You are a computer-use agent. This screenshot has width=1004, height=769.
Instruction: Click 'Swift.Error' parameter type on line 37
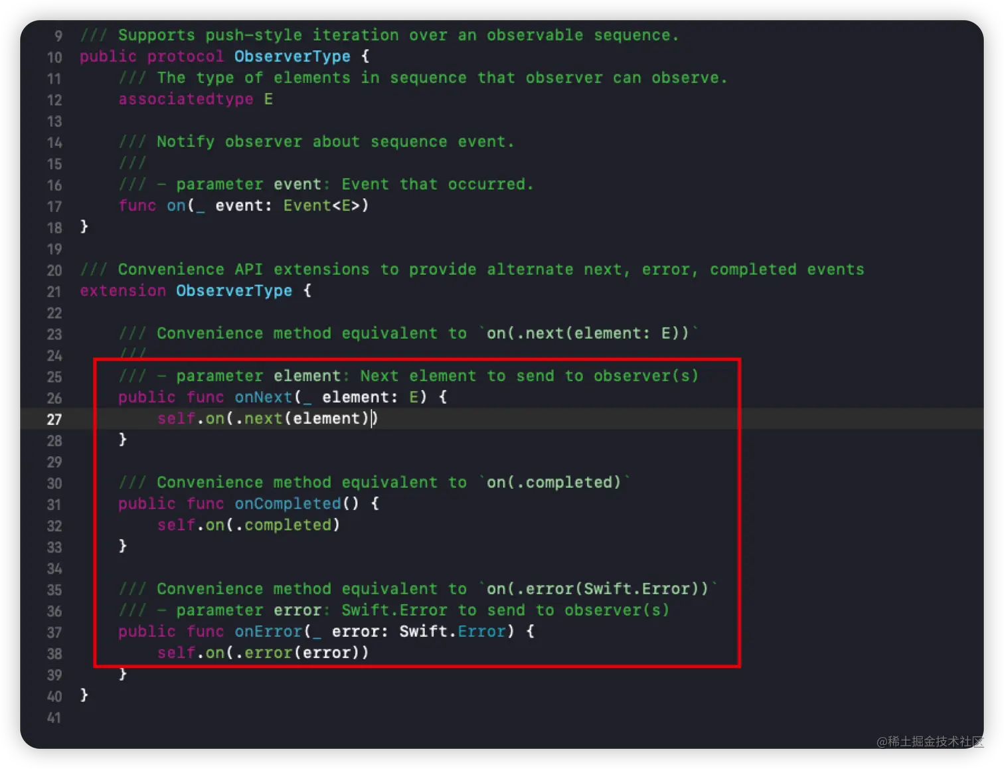(x=453, y=632)
